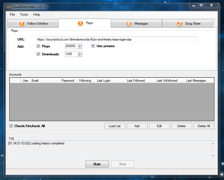Increase the Downloads count with up arrow
224x180 pixels.
[x=80, y=53]
